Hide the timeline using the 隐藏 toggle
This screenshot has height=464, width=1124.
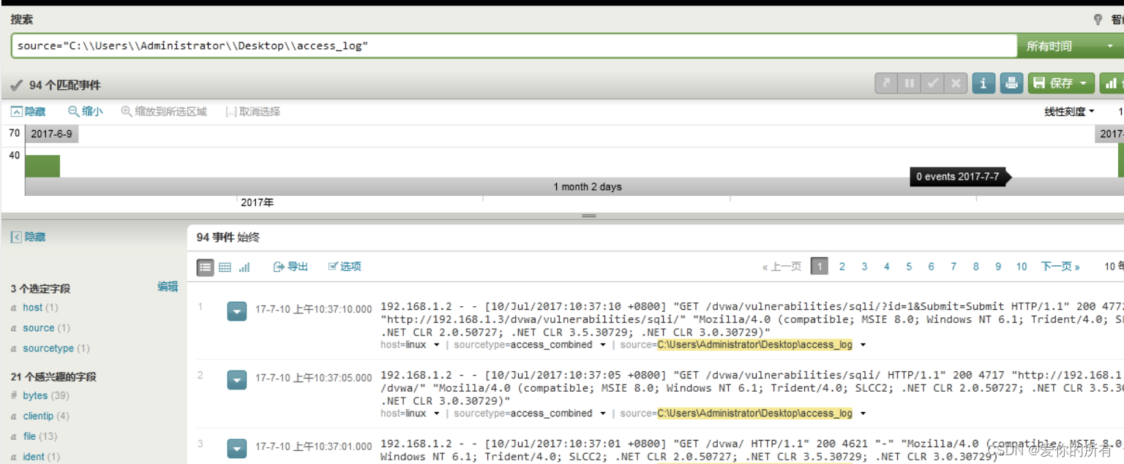[28, 111]
